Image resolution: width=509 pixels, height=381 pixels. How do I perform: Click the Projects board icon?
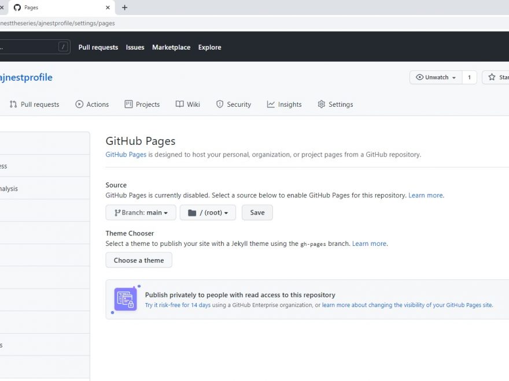coord(128,104)
